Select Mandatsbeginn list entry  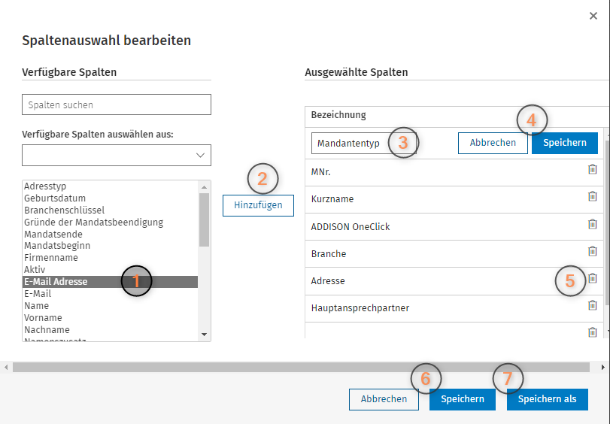[110, 246]
